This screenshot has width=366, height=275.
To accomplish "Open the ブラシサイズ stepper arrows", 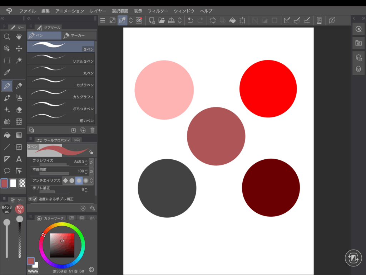I will (86, 162).
